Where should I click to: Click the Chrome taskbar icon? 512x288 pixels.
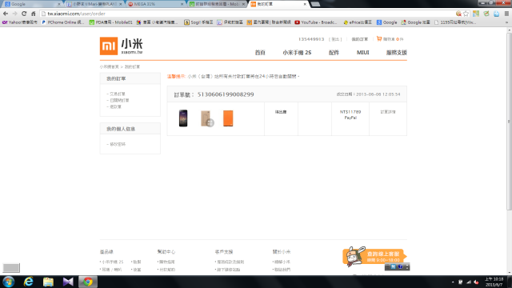click(87, 282)
